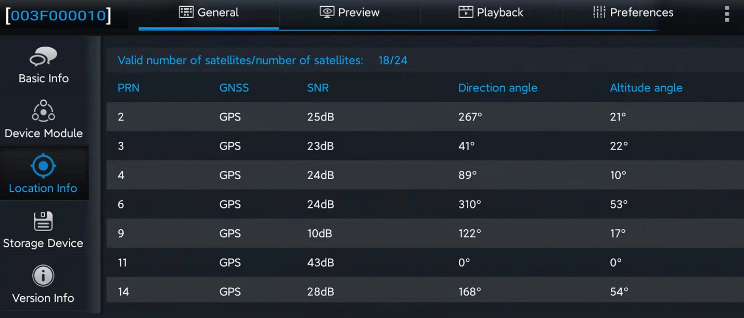This screenshot has height=318, width=744.
Task: Click the General tab grid icon
Action: point(186,12)
